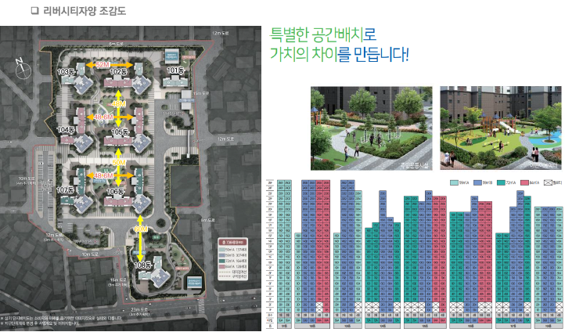Click the 52M distance arrow label
Screen dimensions: 565x332
[x=103, y=64]
